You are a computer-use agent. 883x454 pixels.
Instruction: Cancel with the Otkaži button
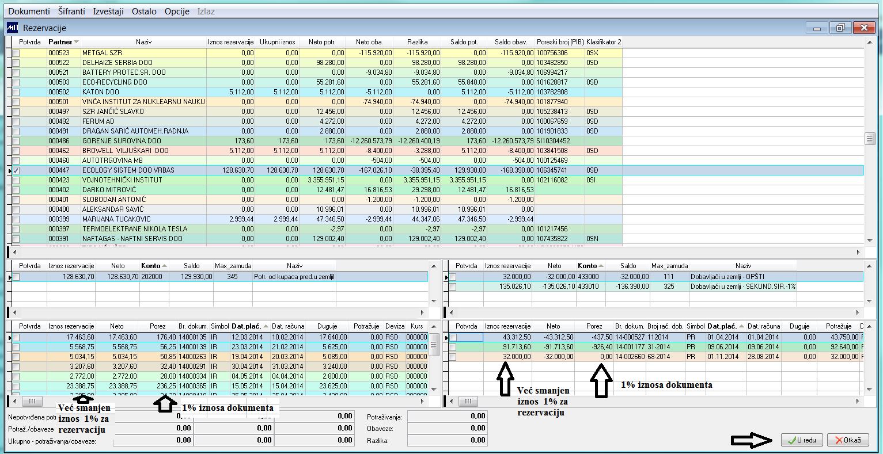(847, 440)
